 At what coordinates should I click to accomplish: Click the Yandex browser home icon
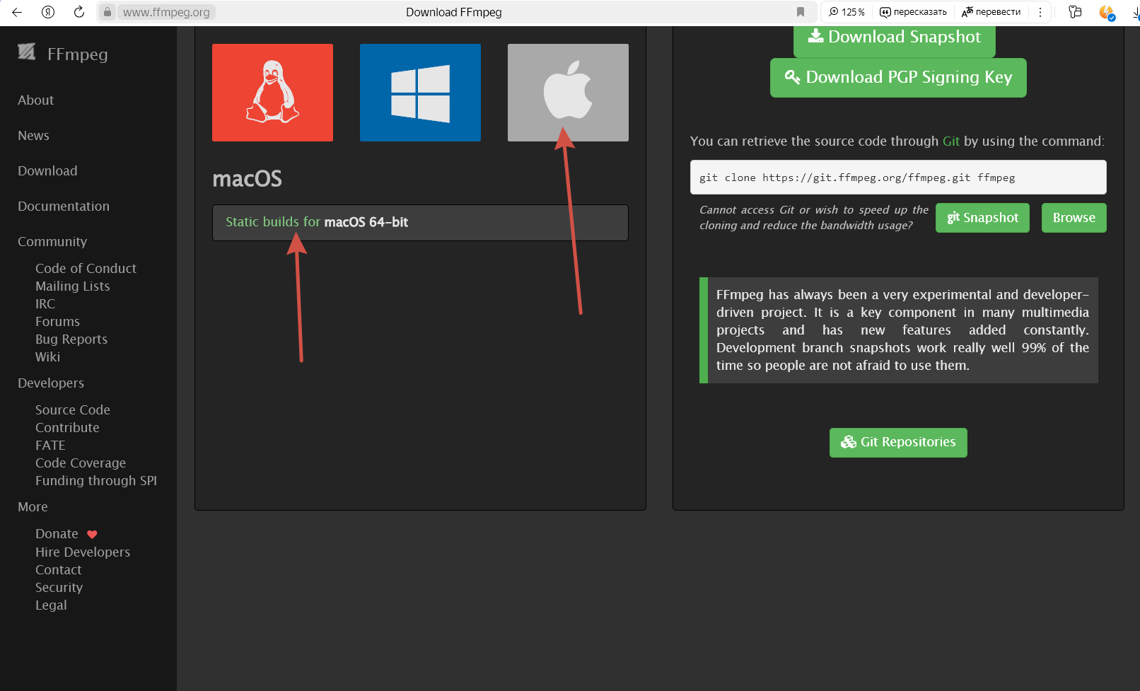[48, 12]
